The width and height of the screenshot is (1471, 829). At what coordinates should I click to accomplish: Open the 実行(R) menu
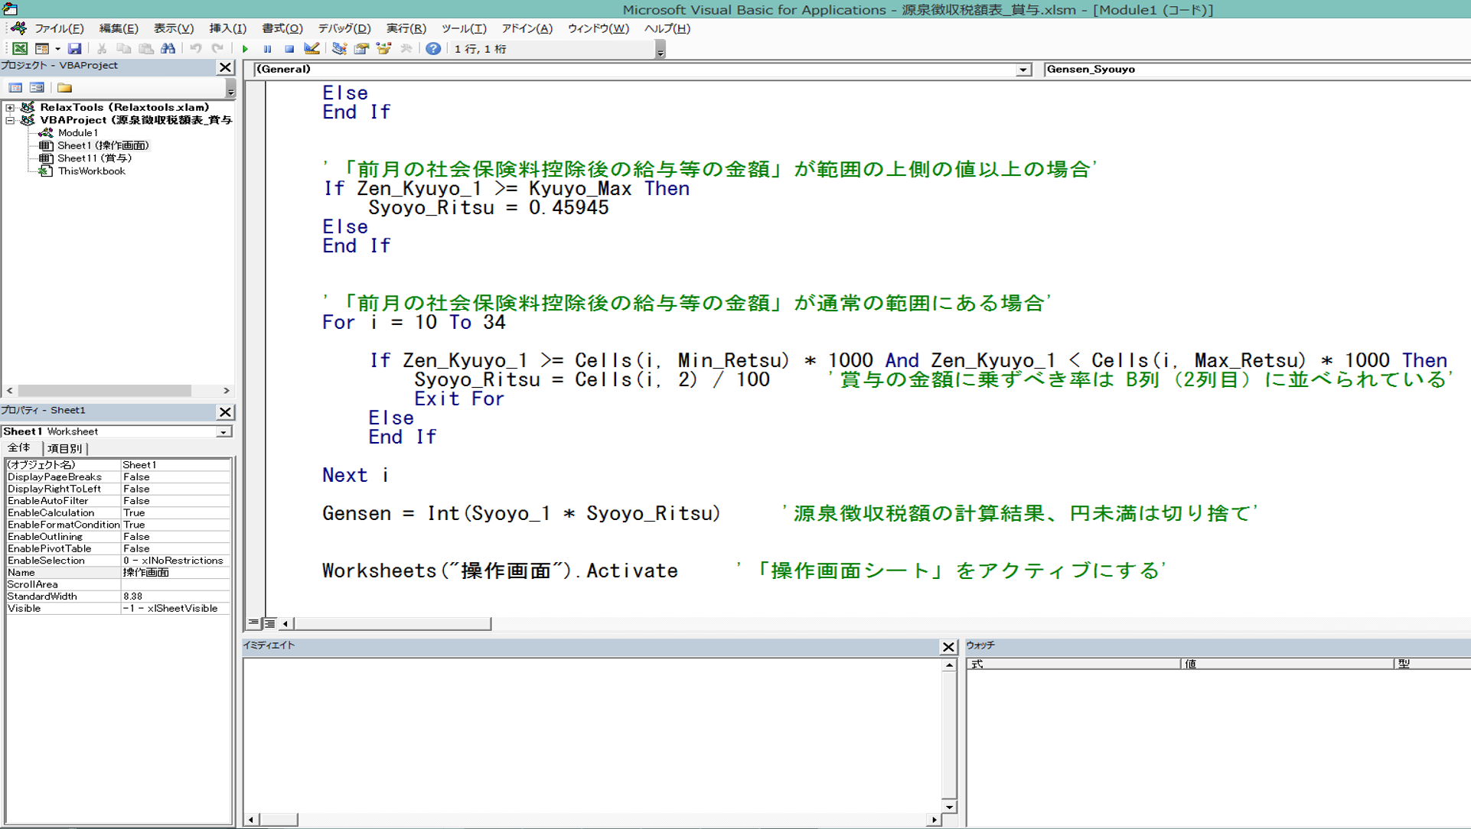point(406,28)
